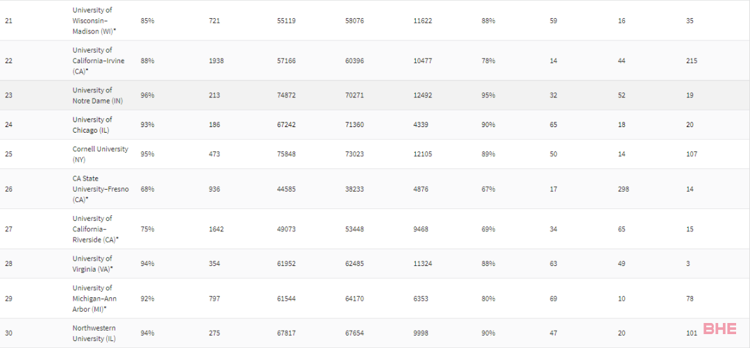This screenshot has height=348, width=750.
Task: Click the 75848 value in Cornell row
Action: [286, 154]
